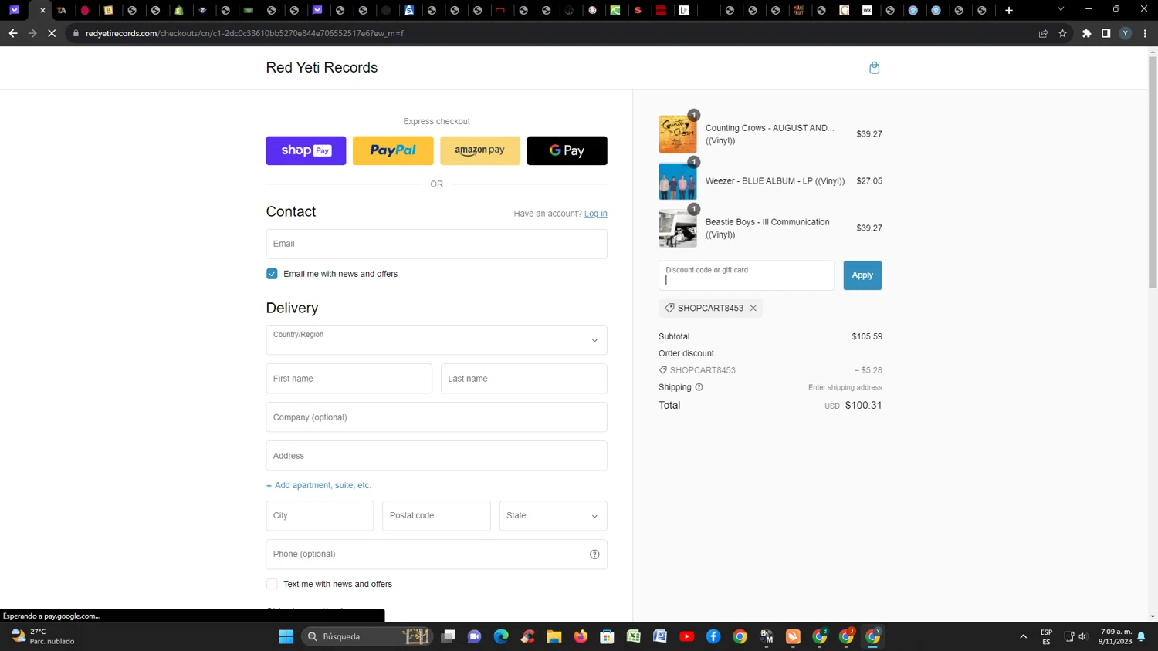This screenshot has width=1158, height=651.
Task: Open the tab search chevron in Chrome
Action: [x=1061, y=10]
